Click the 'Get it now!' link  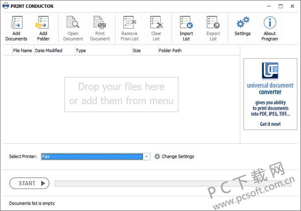(x=270, y=124)
